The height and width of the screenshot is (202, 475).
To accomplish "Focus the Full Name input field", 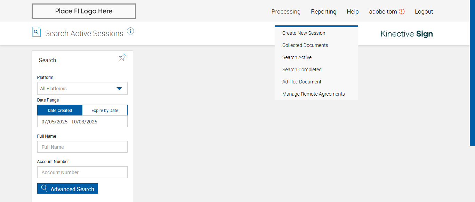I will [82, 147].
